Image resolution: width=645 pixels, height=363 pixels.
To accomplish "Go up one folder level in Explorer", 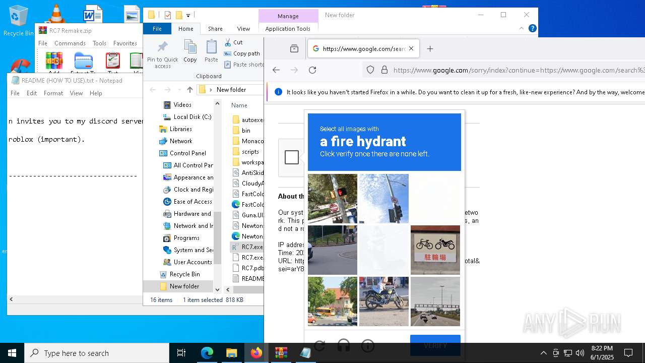I will [189, 90].
